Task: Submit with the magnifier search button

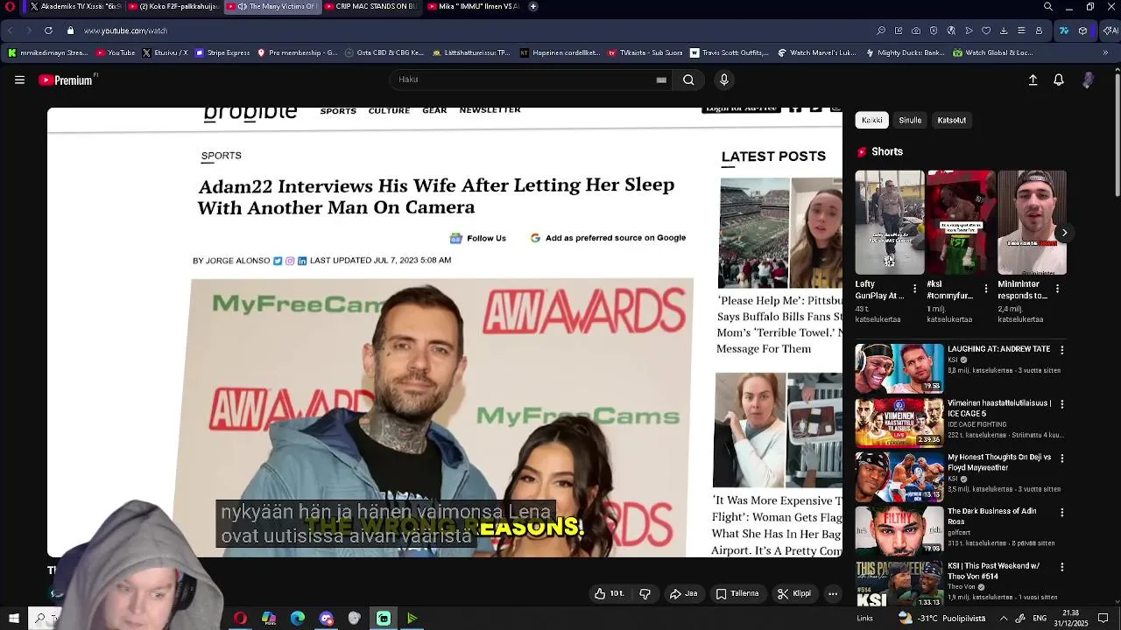Action: tap(688, 80)
